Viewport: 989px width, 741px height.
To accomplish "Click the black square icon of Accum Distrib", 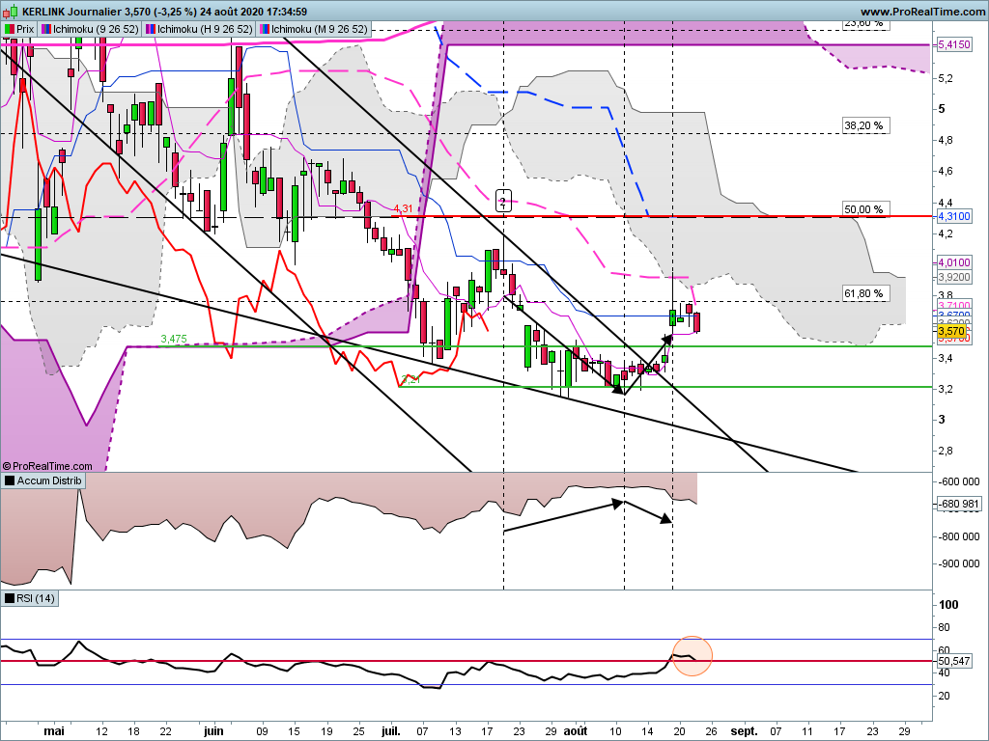I will [10, 480].
